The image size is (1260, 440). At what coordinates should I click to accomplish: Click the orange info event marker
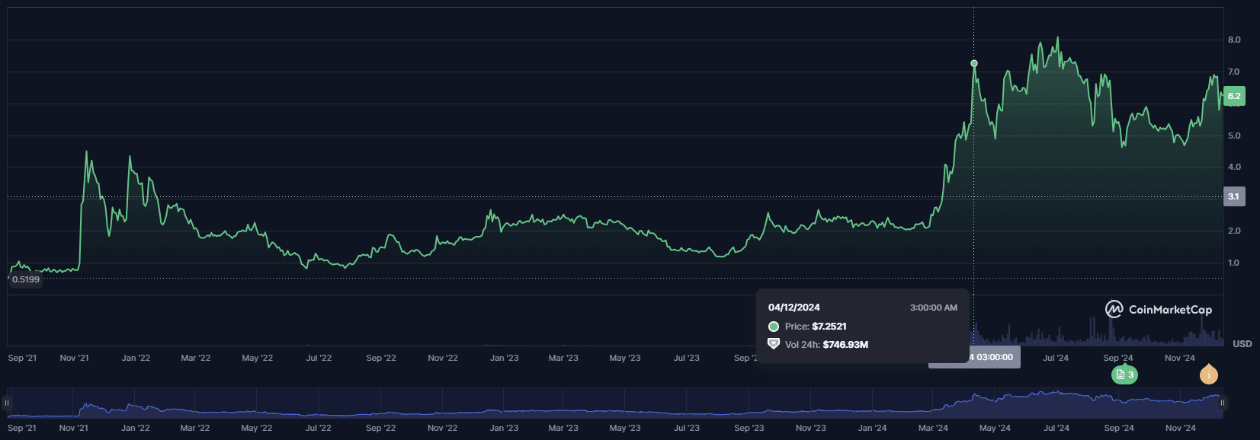(1208, 375)
